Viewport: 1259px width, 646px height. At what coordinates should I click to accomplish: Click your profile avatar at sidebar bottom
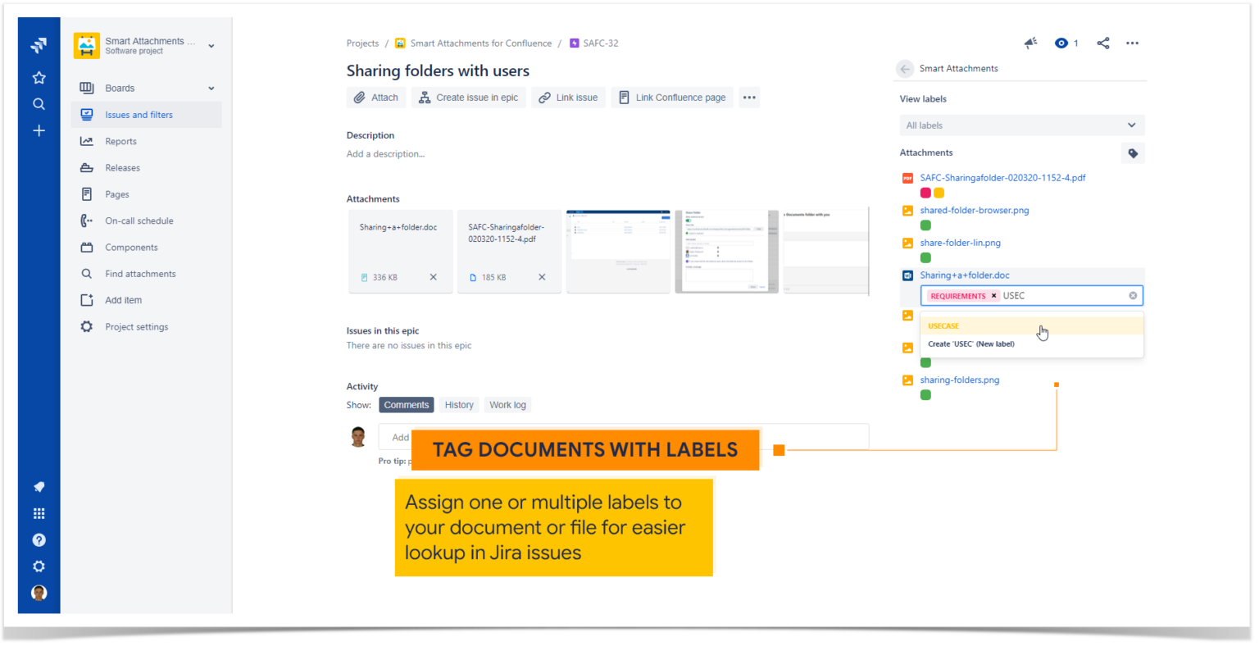tap(39, 592)
